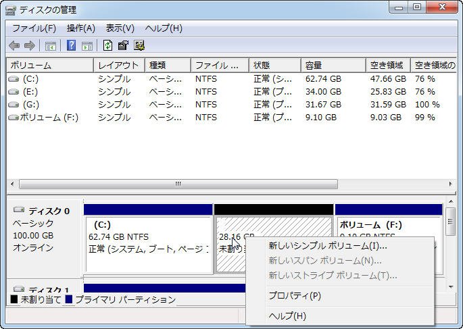Click the green Refresh toolbar icon
This screenshot has height=329, width=463.
pos(107,45)
